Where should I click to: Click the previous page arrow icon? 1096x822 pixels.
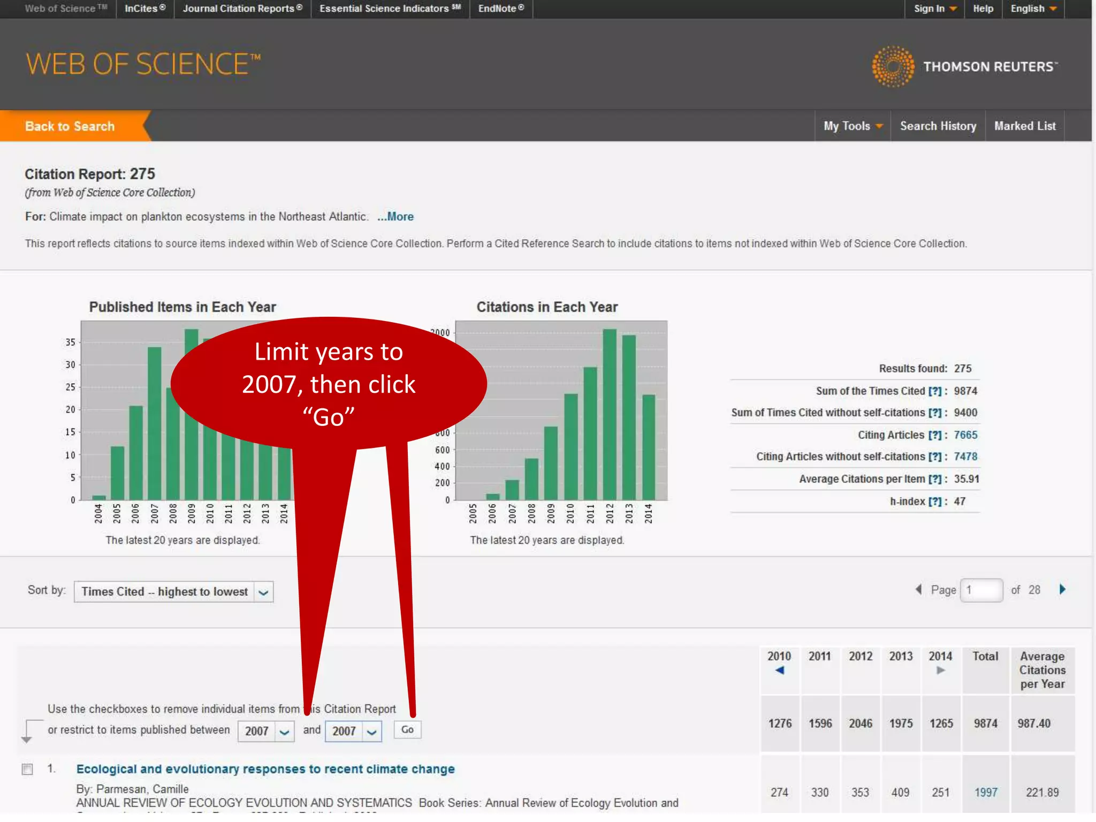[918, 590]
